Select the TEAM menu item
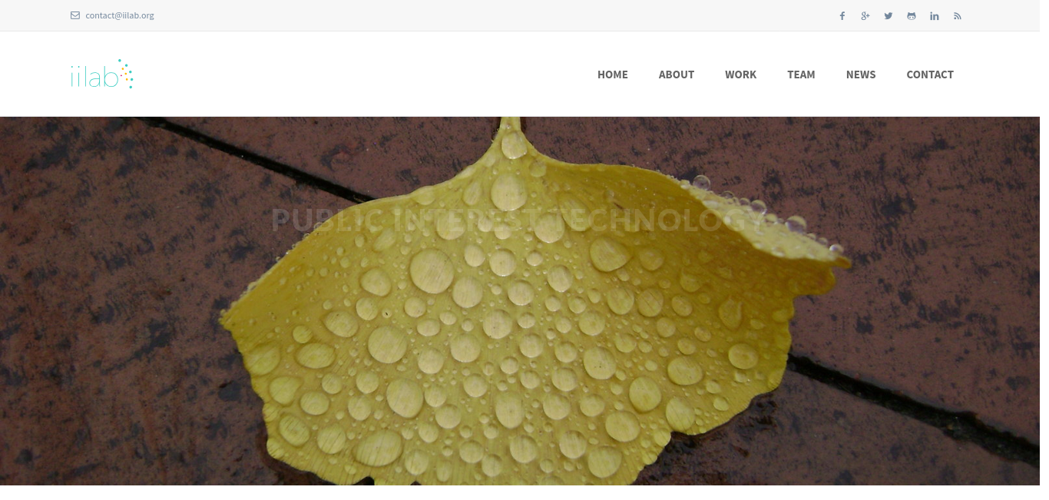Image resolution: width=1049 pixels, height=500 pixels. [801, 75]
